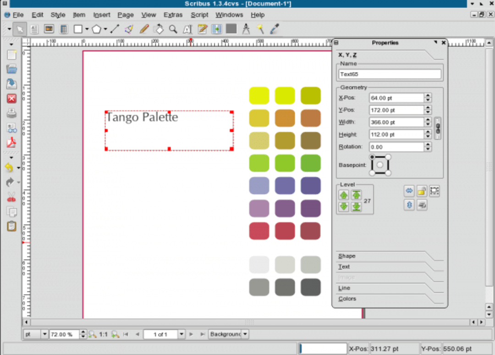
Task: Lock the selected text frame
Action: [x=422, y=191]
